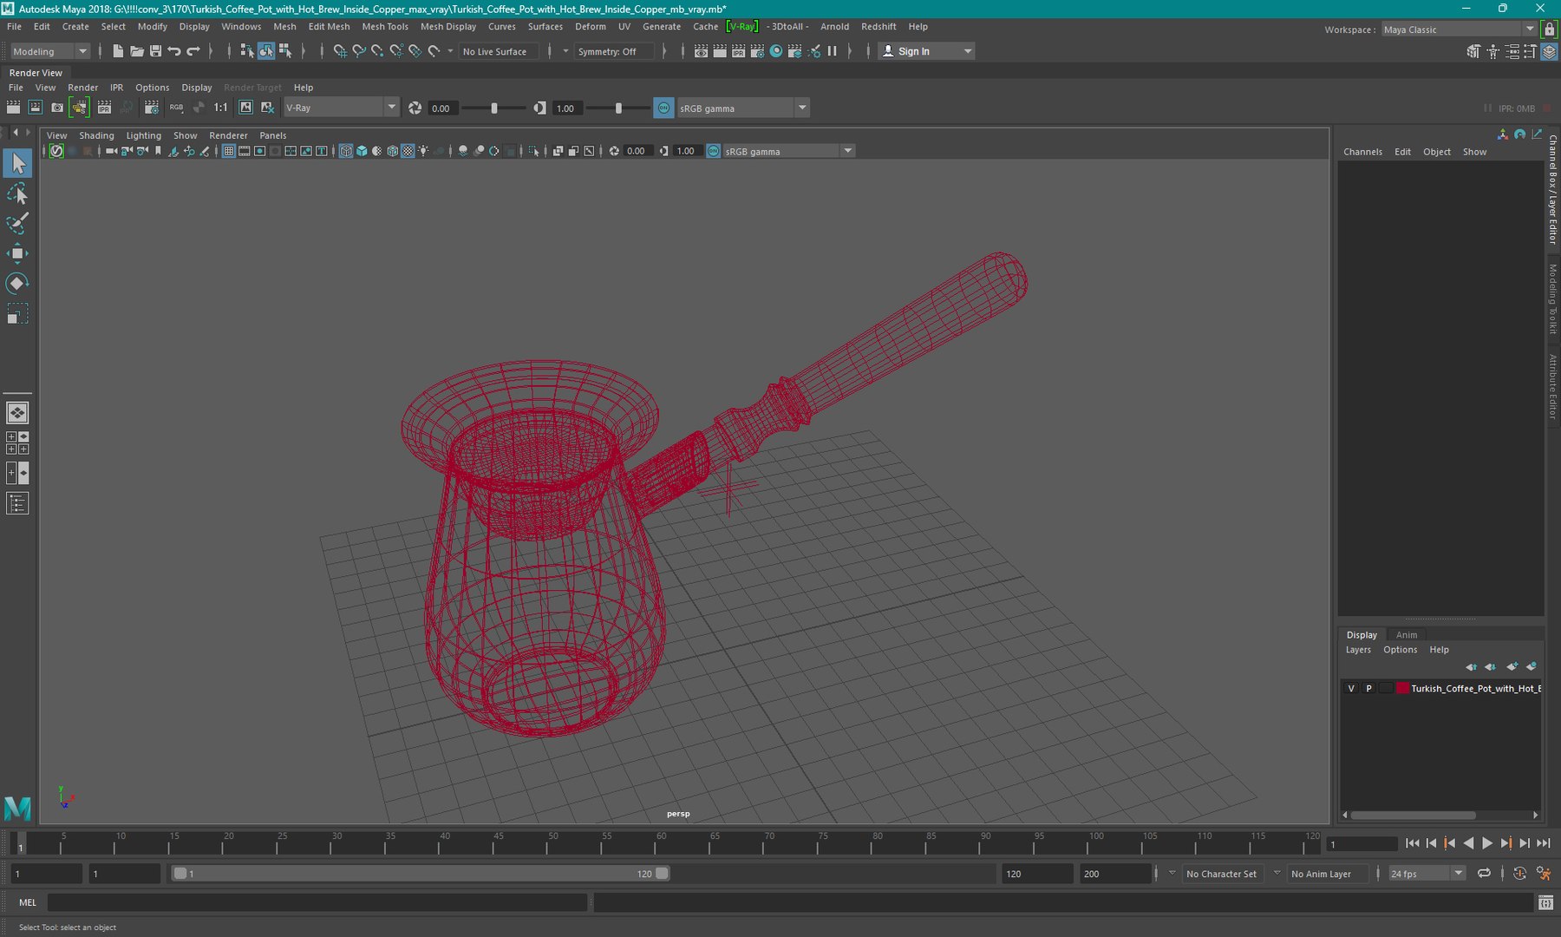Viewport: 1561px width, 937px height.
Task: Click the MEL command line label
Action: pos(28,902)
